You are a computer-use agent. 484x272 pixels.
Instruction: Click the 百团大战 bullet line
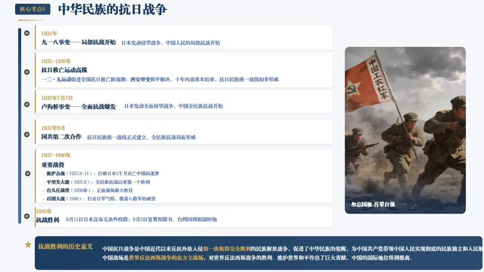[101, 198]
